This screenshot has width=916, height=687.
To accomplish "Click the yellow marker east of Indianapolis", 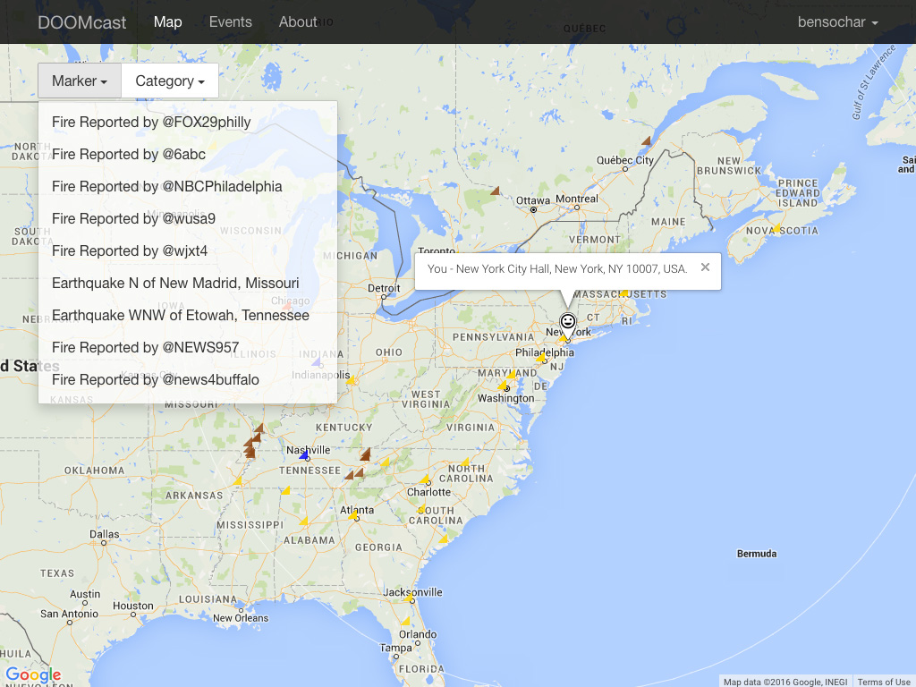I will click(351, 379).
